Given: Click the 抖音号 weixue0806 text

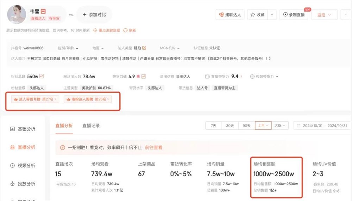Looking at the screenshot, I should click(x=27, y=48).
